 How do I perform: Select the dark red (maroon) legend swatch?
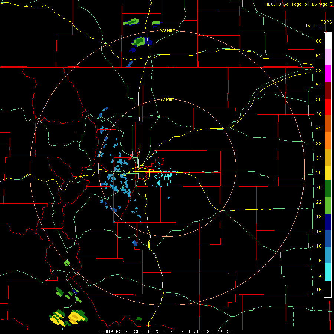point(328,91)
